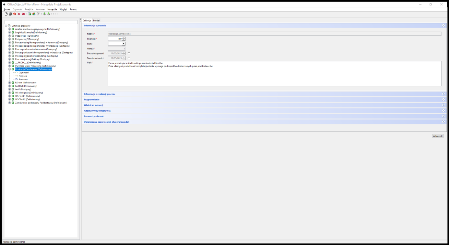Click the Zatwierdź button
The width and height of the screenshot is (449, 245).
(x=438, y=136)
